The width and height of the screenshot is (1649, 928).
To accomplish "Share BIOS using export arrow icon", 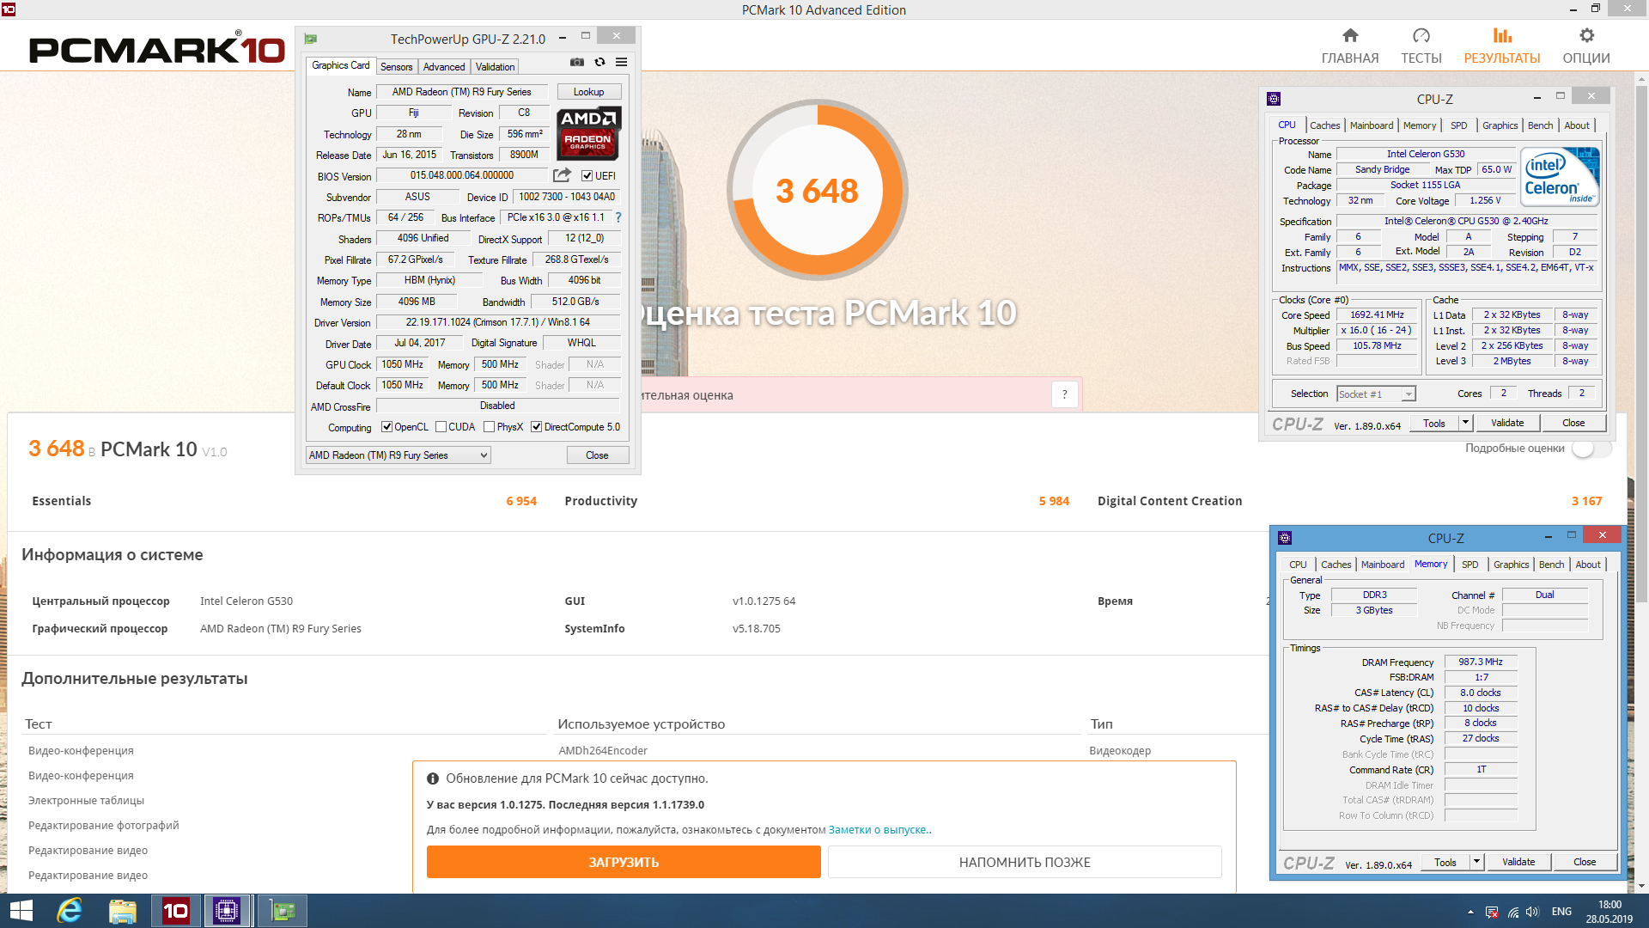I will pyautogui.click(x=562, y=175).
